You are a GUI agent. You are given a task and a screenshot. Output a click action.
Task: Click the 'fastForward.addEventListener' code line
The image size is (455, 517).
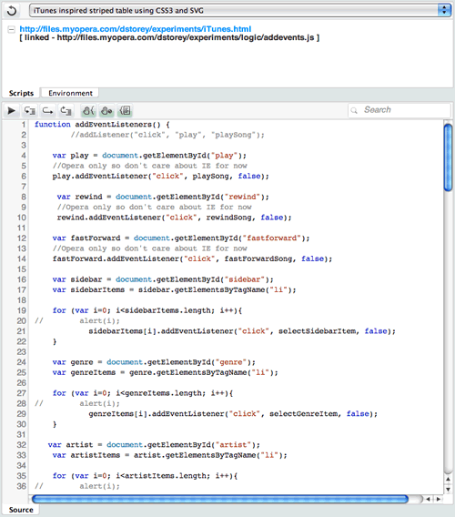(192, 258)
